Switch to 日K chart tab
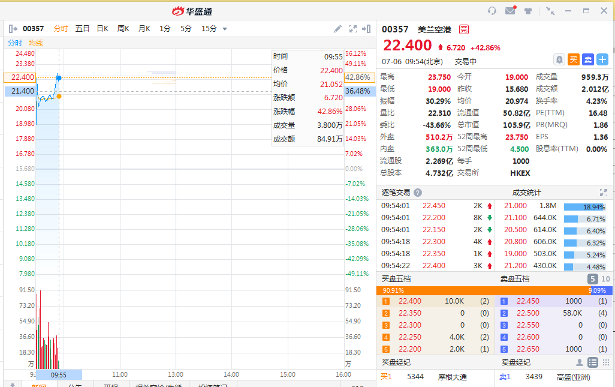The image size is (615, 387). pos(103,29)
